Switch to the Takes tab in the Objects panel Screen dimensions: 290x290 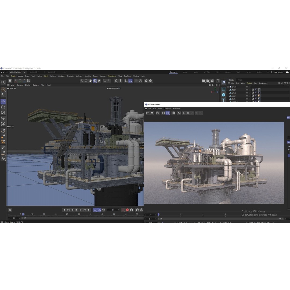pyautogui.click(x=239, y=80)
